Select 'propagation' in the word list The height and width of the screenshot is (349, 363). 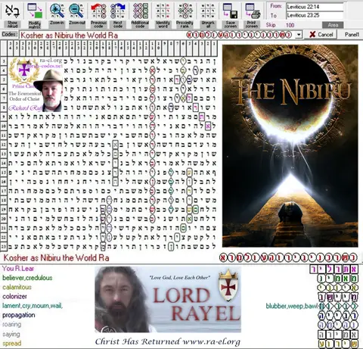(19, 315)
